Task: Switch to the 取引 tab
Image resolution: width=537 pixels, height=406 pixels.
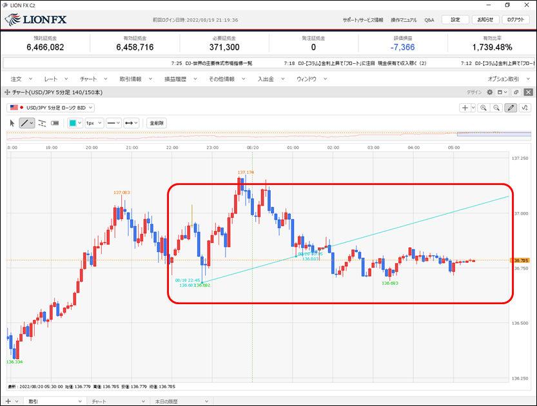Action: [x=34, y=401]
